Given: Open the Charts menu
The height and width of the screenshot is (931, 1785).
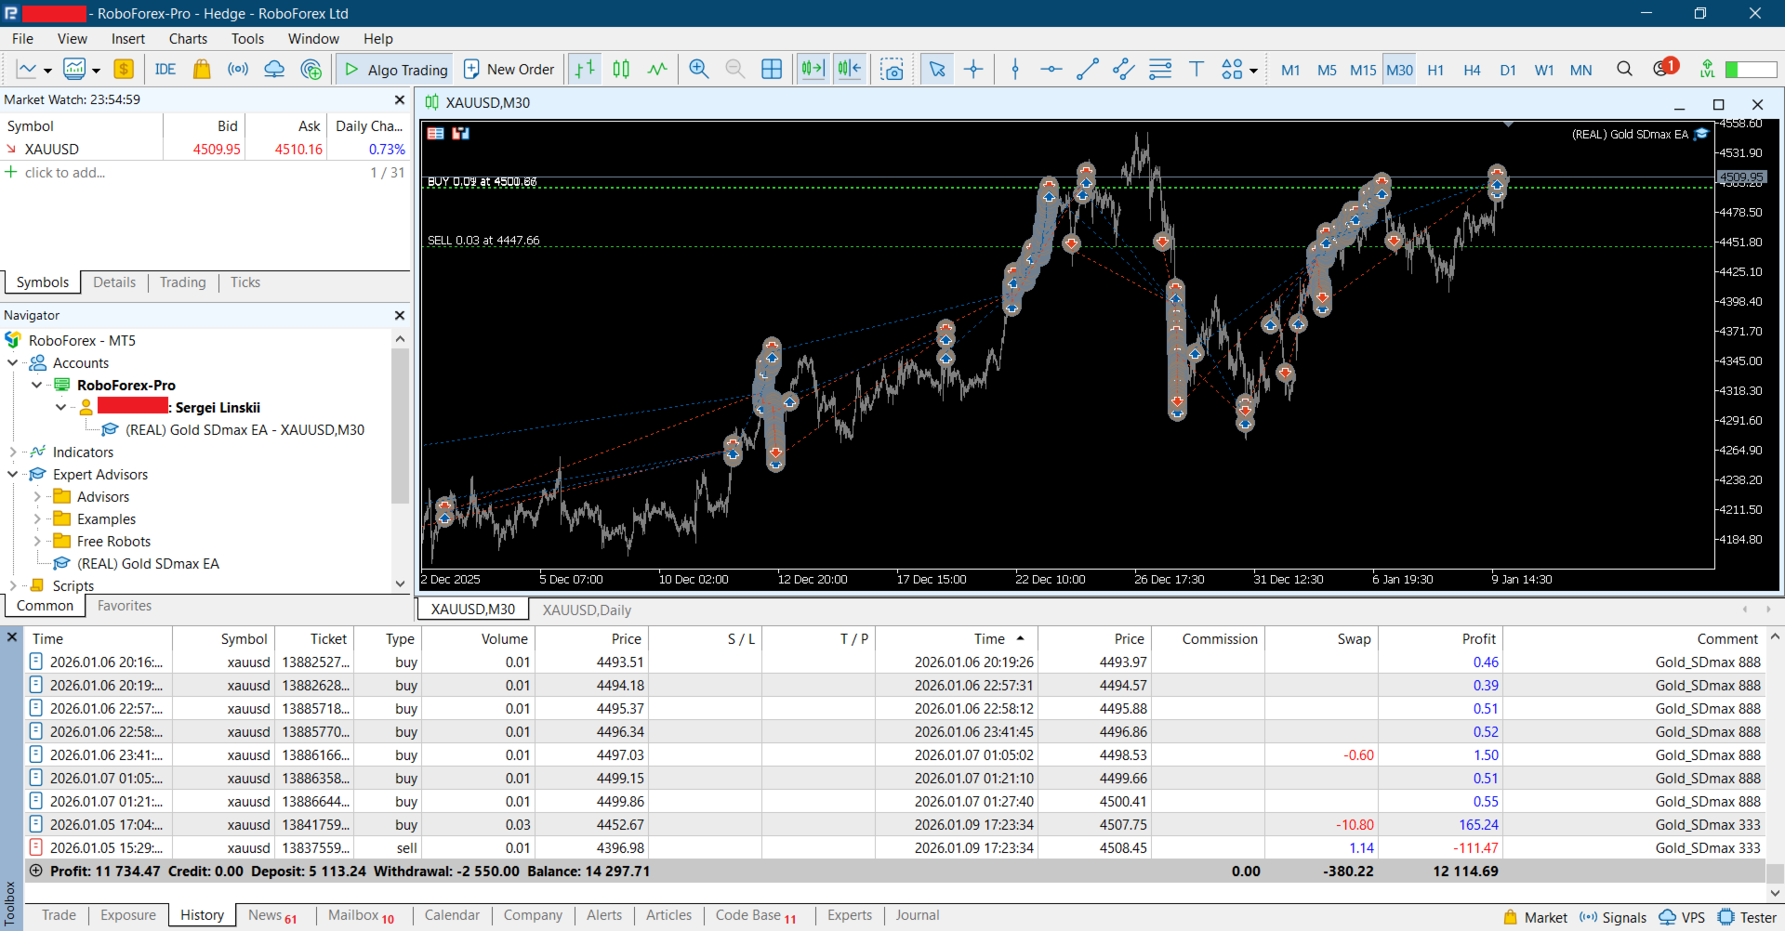Looking at the screenshot, I should pos(188,39).
